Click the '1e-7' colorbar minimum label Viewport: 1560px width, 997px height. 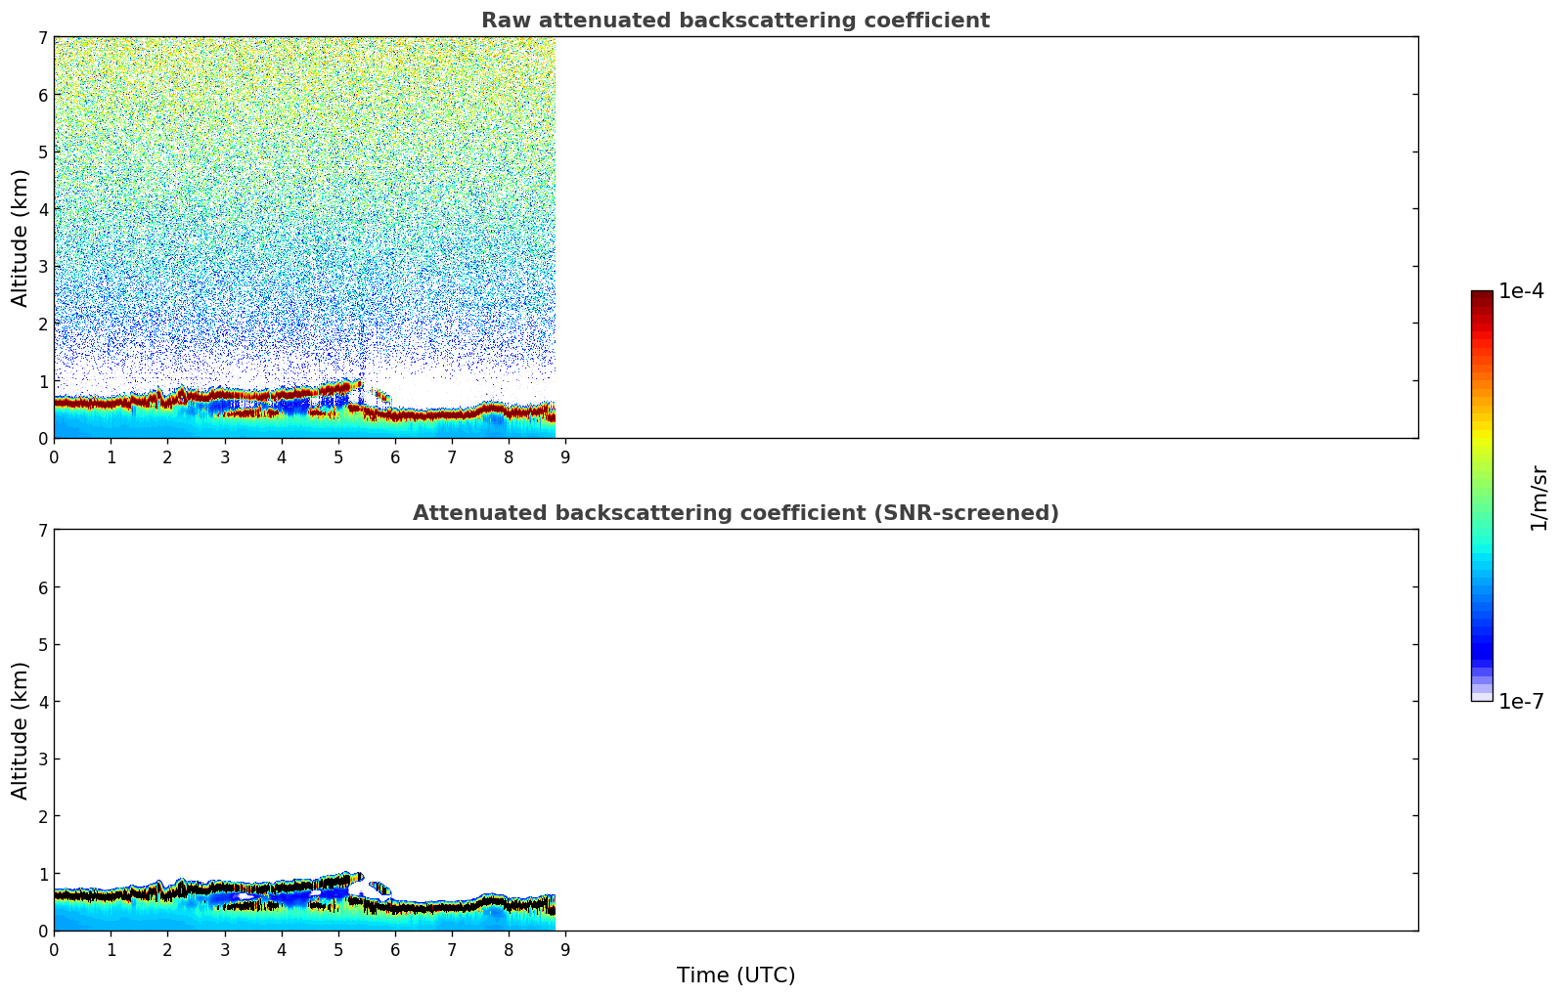pyautogui.click(x=1521, y=702)
